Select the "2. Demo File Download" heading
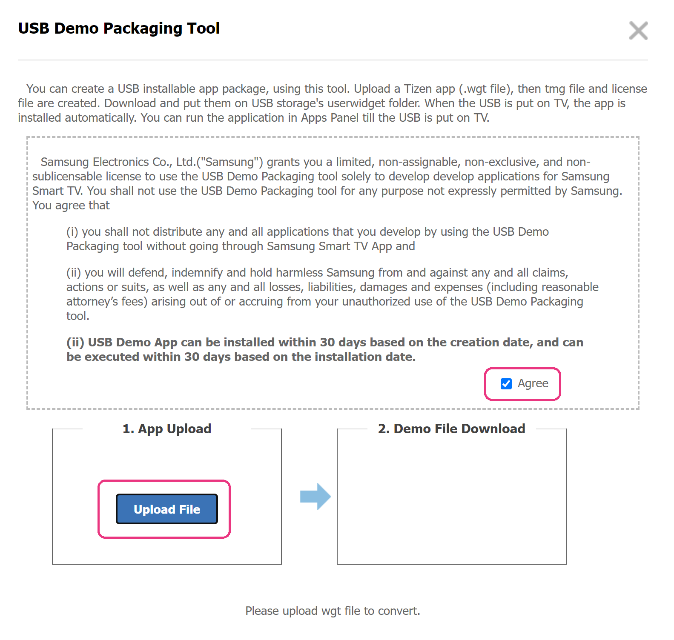This screenshot has width=674, height=640. 451,429
